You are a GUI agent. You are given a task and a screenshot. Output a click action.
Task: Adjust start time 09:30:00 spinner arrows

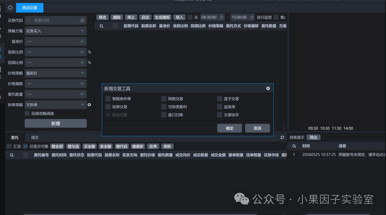tap(222, 17)
